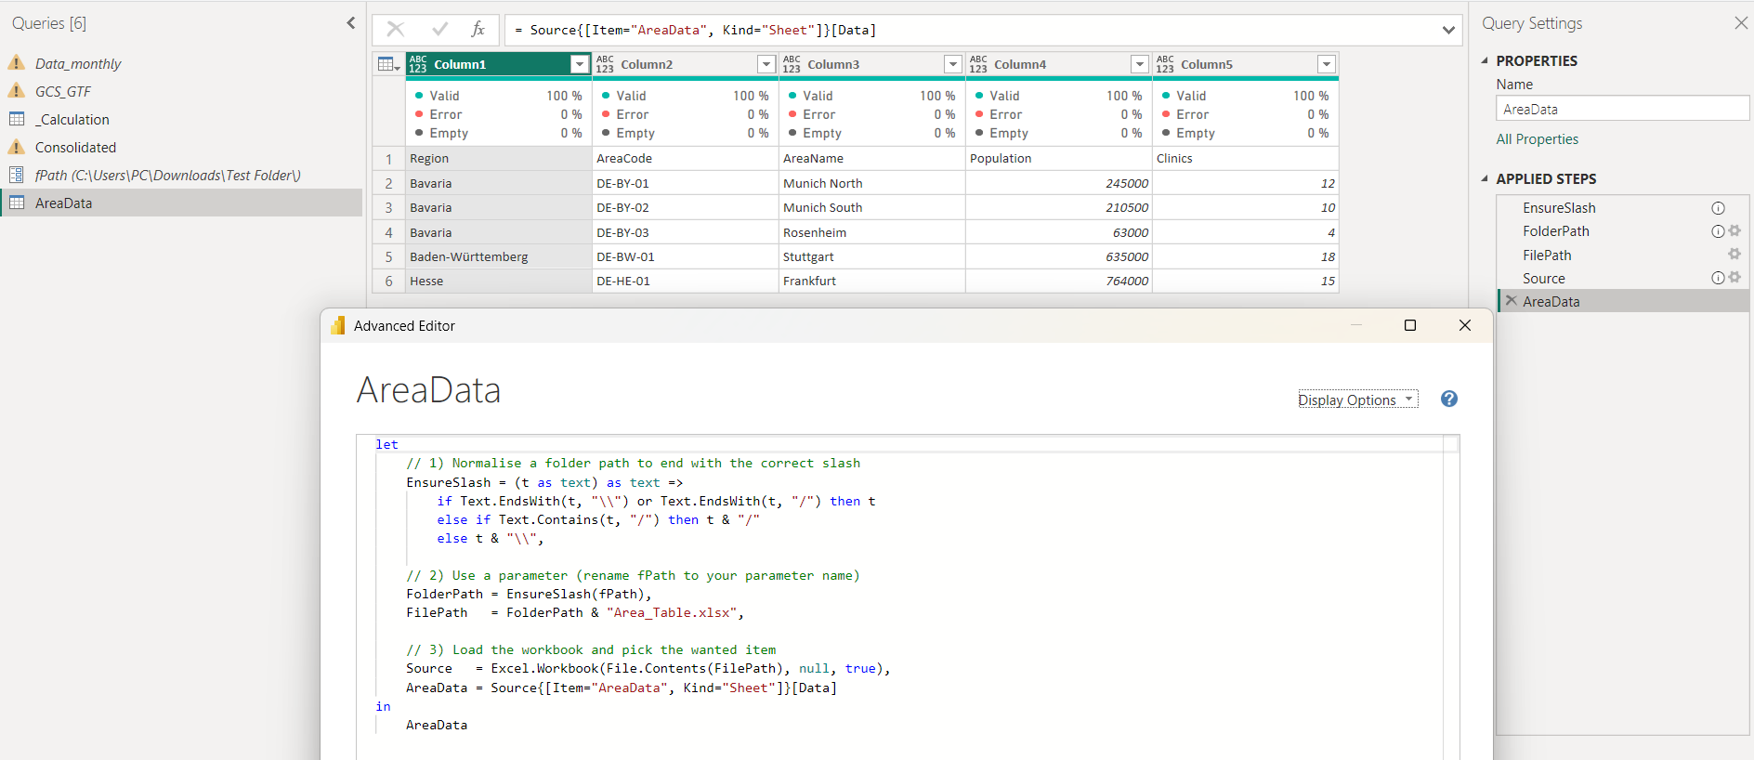Collapse the APPLIED STEPS section

1485,178
